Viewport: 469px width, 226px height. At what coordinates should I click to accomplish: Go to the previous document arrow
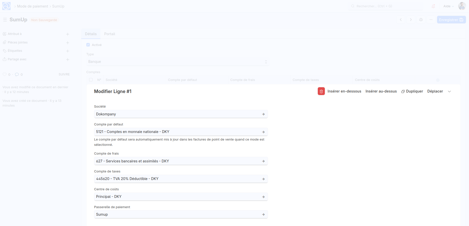[x=401, y=20]
